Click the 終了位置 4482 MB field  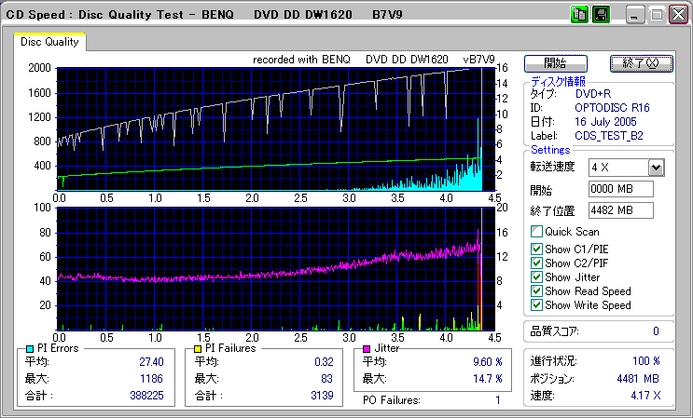click(620, 210)
